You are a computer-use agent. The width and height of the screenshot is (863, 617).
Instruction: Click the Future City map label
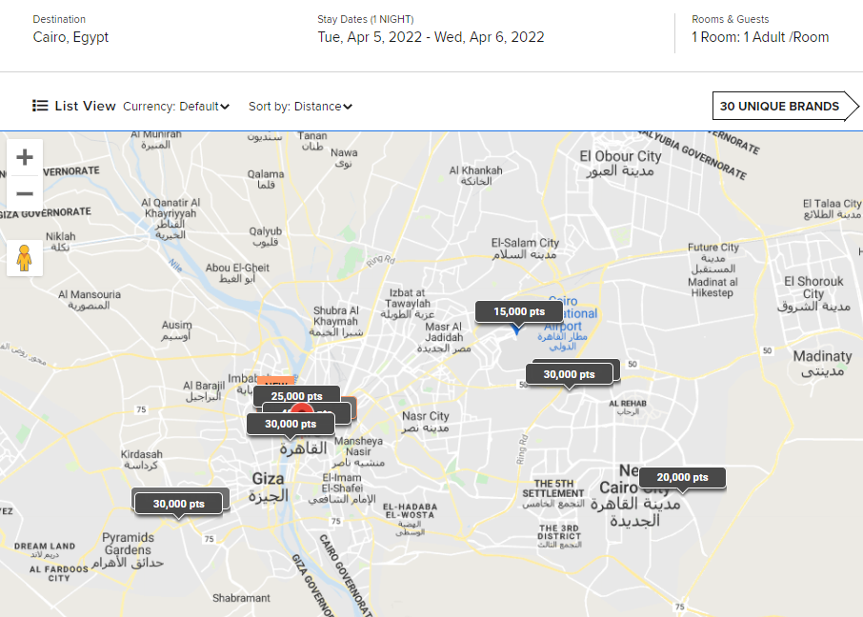713,258
